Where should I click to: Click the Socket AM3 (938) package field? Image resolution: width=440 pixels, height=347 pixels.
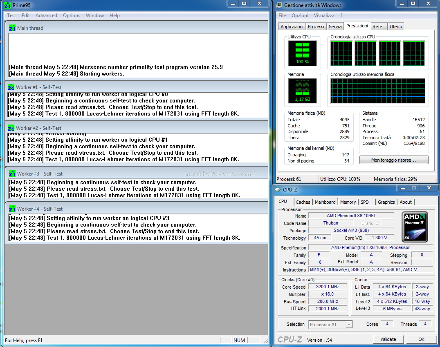(x=351, y=230)
